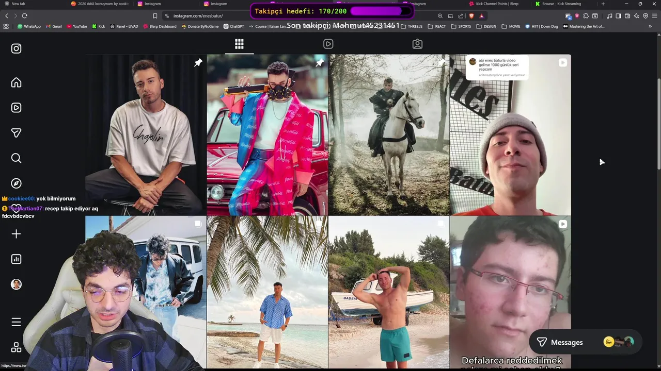
Task: Open browser main hamburger menu
Action: coord(655,16)
